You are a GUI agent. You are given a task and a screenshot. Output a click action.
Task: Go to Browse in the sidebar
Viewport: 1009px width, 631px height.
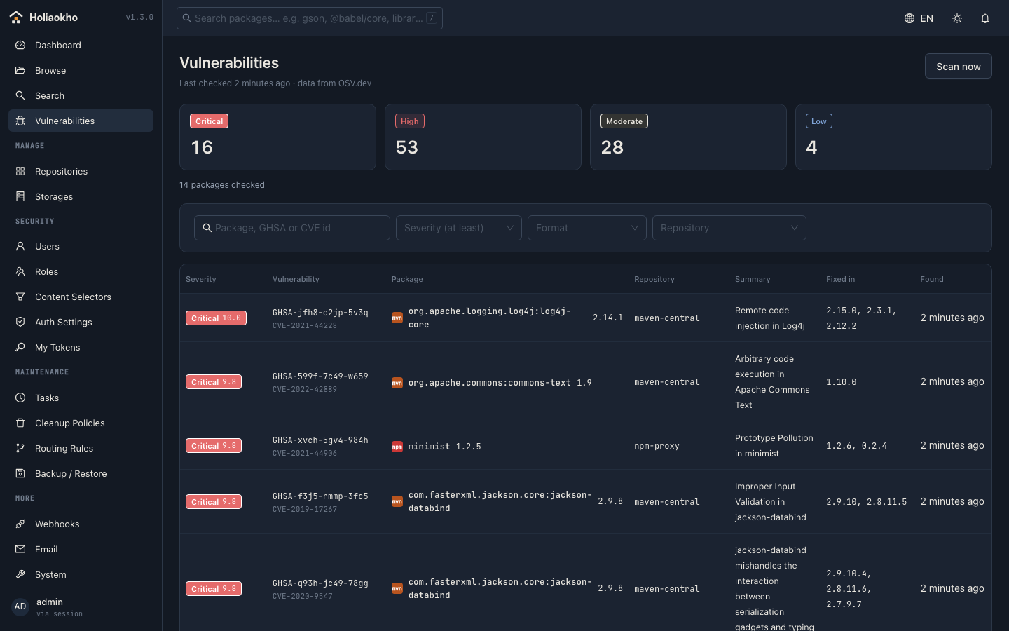point(81,70)
